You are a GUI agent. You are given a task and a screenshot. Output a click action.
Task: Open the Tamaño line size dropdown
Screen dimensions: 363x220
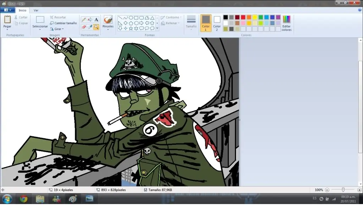191,22
